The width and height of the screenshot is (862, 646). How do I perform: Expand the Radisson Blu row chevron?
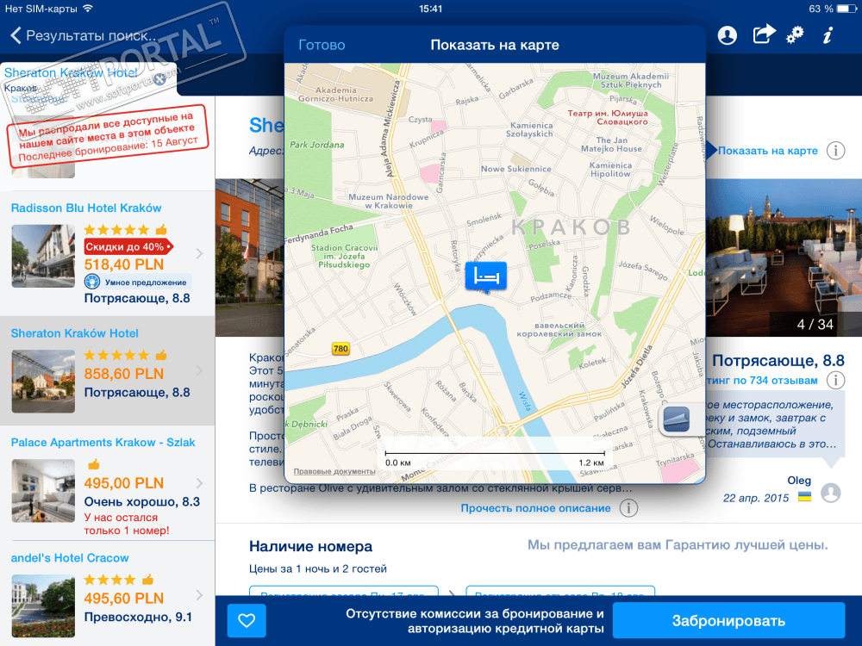click(200, 253)
